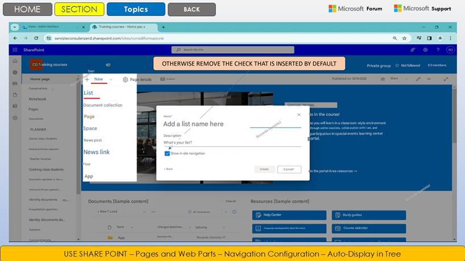Click the View all link in Documents

[x=230, y=201]
